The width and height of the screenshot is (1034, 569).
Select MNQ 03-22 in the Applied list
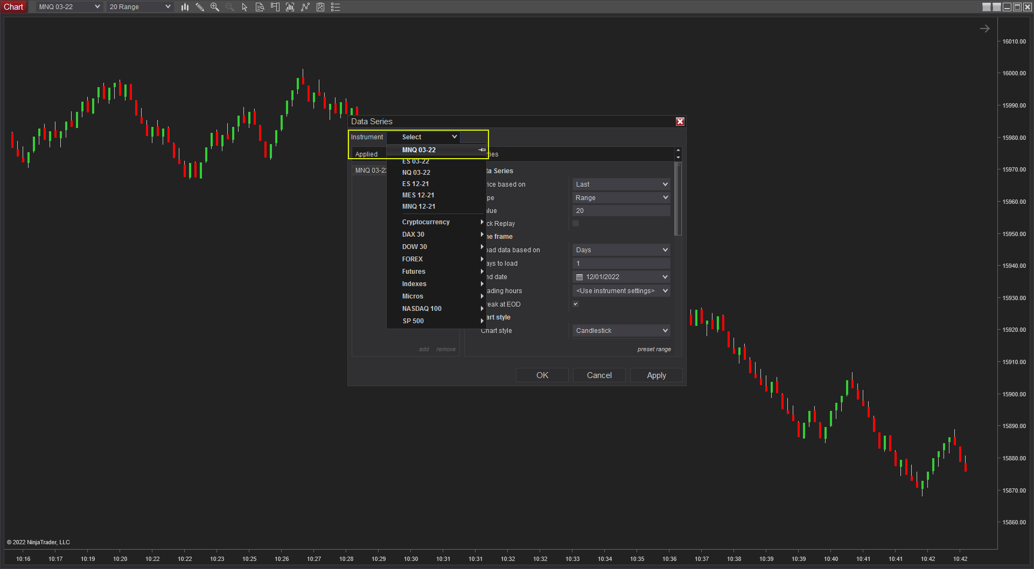371,170
